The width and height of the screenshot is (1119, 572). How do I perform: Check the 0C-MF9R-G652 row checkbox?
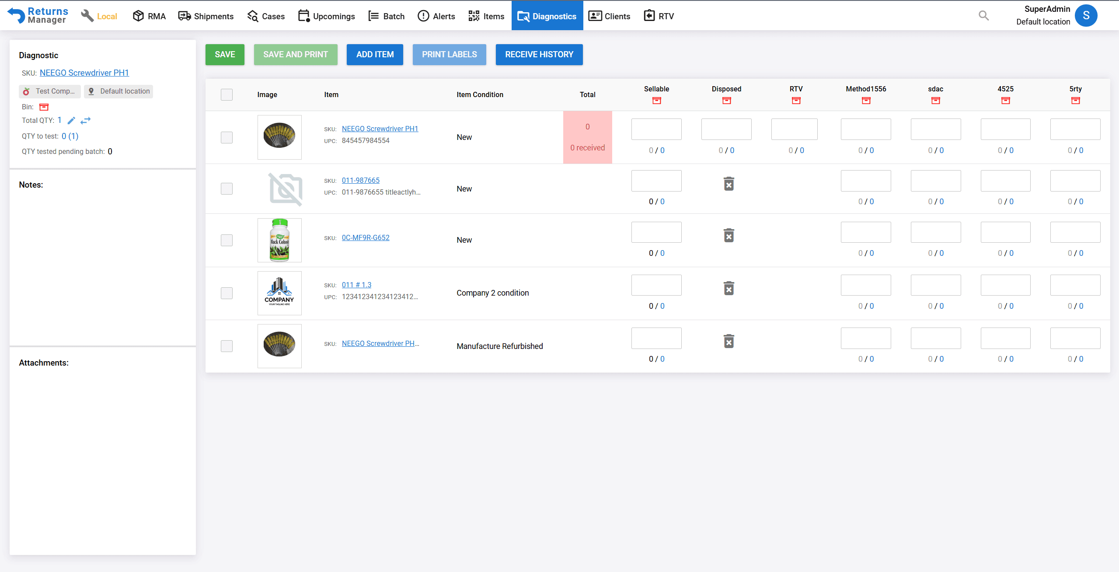(x=227, y=240)
